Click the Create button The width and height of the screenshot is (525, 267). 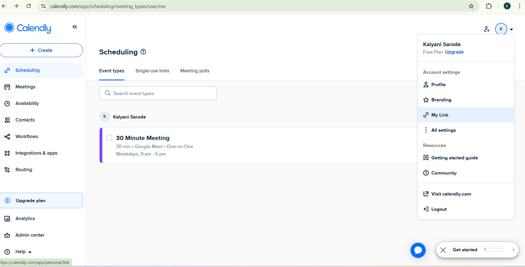41,50
